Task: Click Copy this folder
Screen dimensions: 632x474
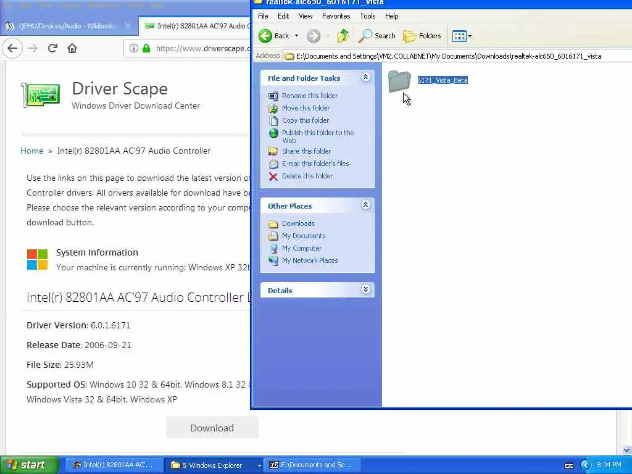Action: [306, 120]
